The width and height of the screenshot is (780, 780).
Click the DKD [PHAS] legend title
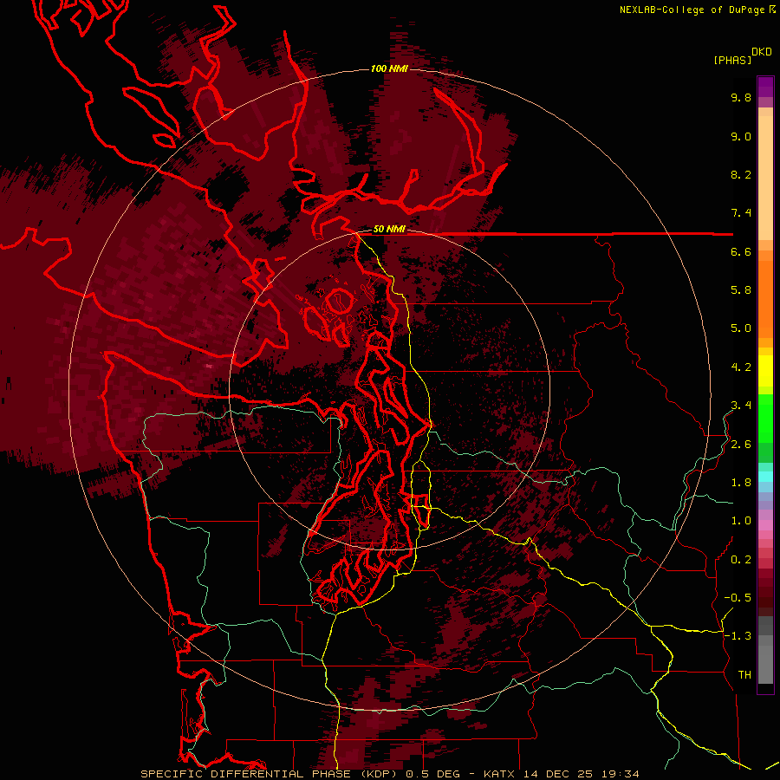(x=742, y=55)
